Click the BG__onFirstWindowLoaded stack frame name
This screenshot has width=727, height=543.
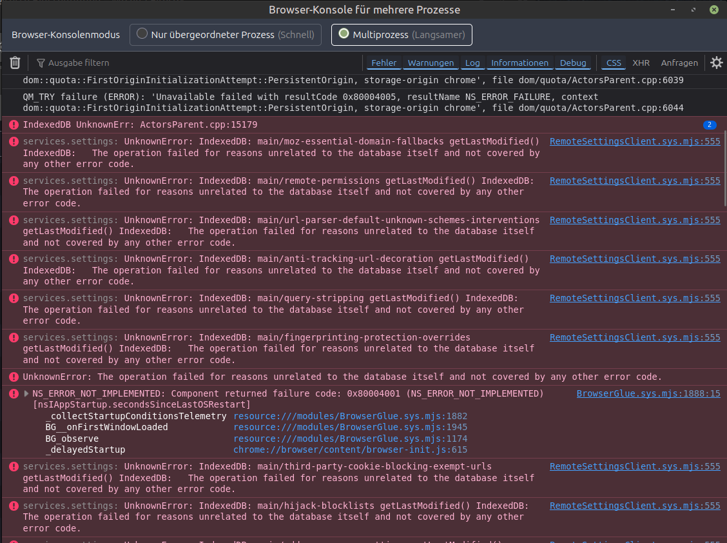coord(106,428)
